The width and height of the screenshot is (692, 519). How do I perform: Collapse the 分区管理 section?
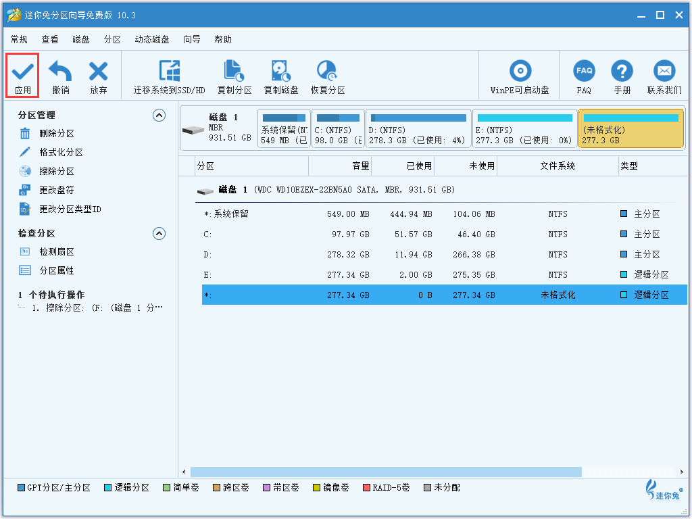pos(159,115)
